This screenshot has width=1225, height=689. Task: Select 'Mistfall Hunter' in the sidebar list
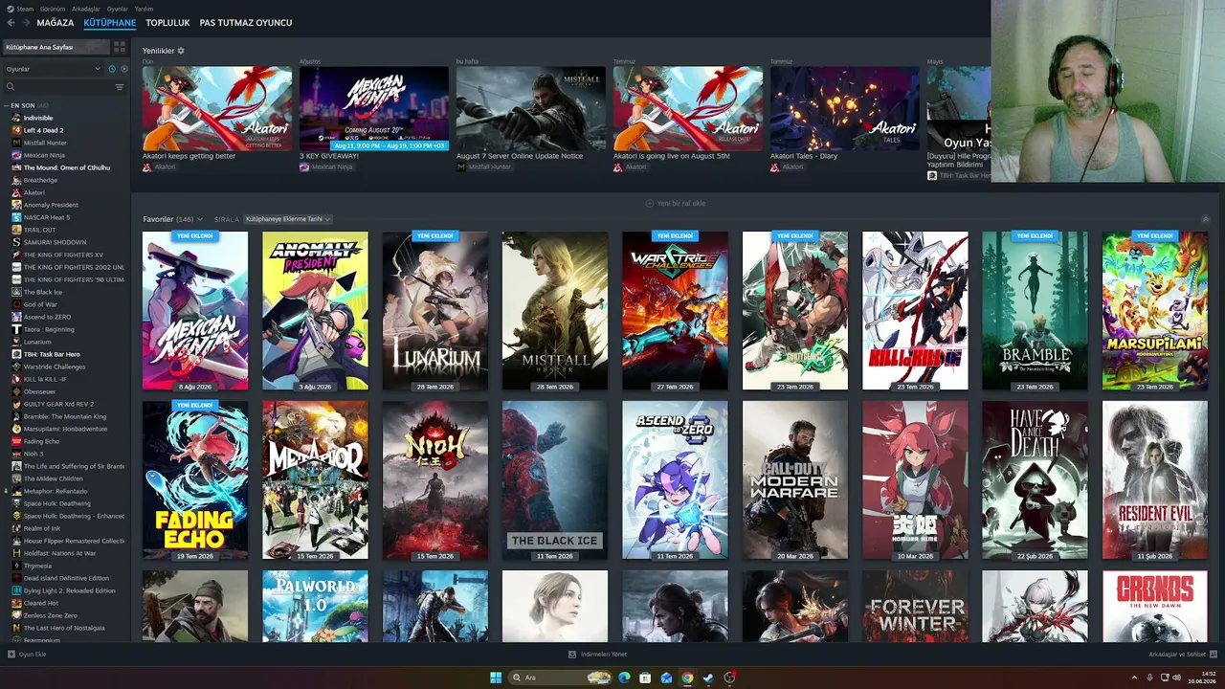[45, 143]
